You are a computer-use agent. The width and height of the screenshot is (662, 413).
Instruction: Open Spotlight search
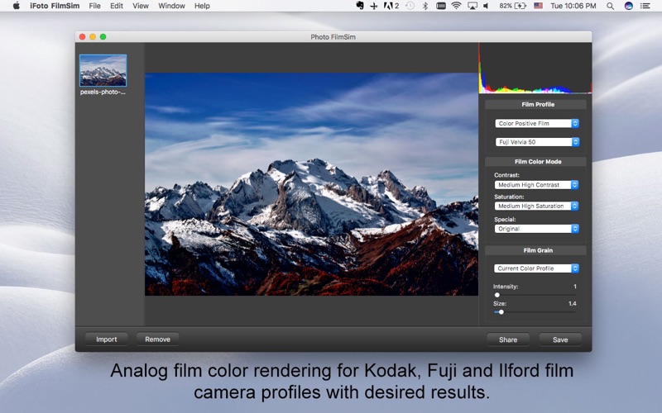pos(610,6)
